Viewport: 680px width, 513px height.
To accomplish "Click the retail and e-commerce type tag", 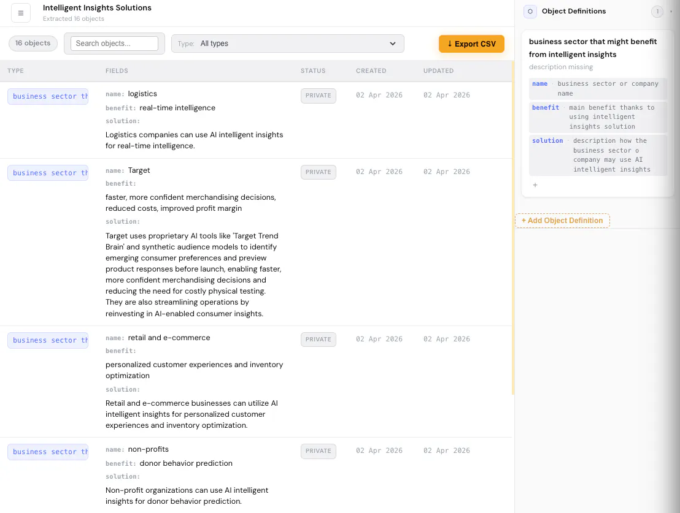I will (48, 340).
